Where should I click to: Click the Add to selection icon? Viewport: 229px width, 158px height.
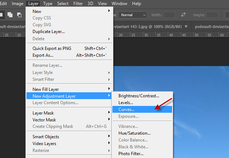pos(10,15)
